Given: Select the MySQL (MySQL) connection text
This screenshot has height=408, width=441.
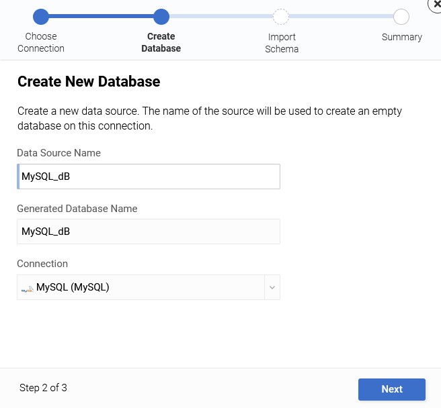Looking at the screenshot, I should coord(73,287).
